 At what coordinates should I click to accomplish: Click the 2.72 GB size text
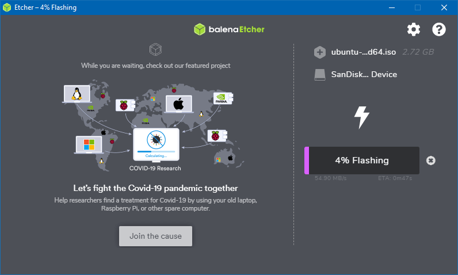[x=418, y=52]
